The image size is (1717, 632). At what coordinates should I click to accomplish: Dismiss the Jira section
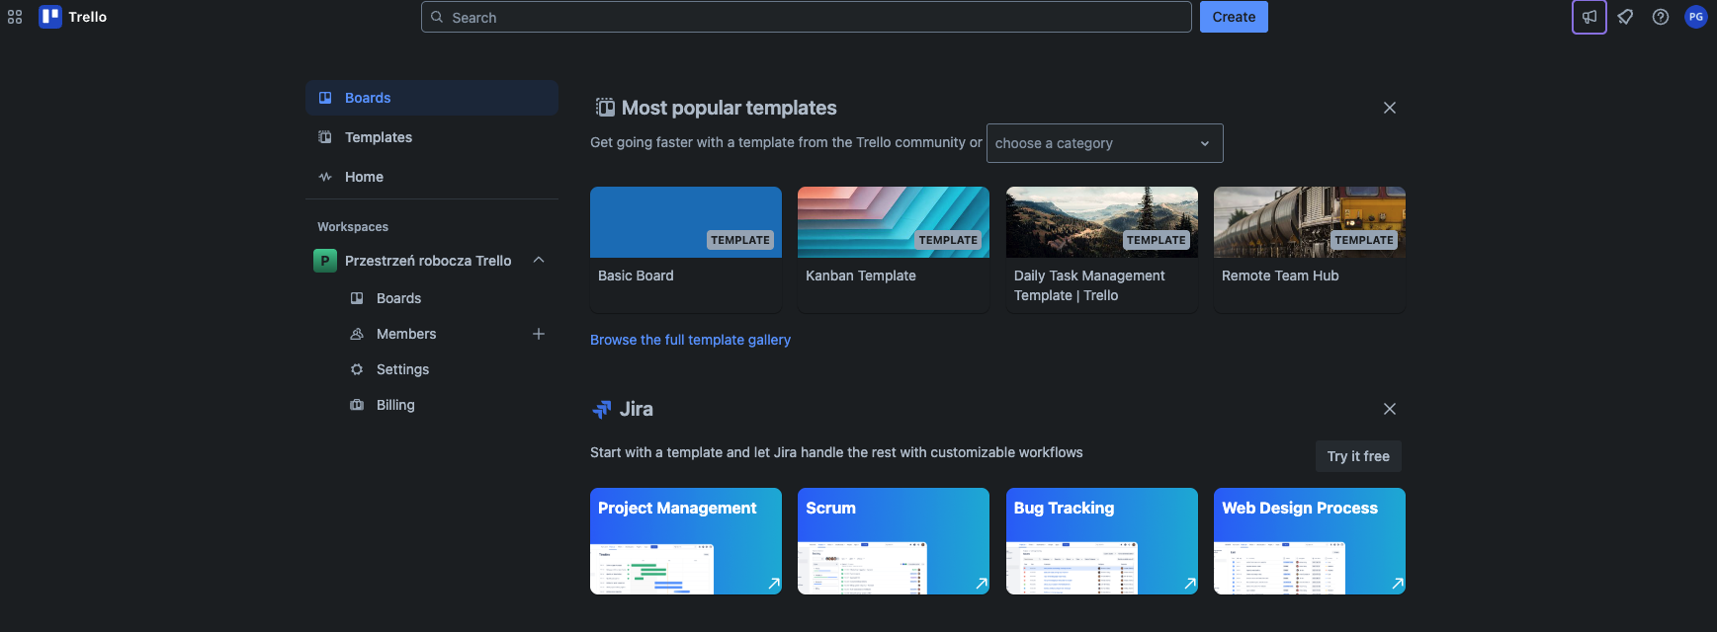point(1390,409)
